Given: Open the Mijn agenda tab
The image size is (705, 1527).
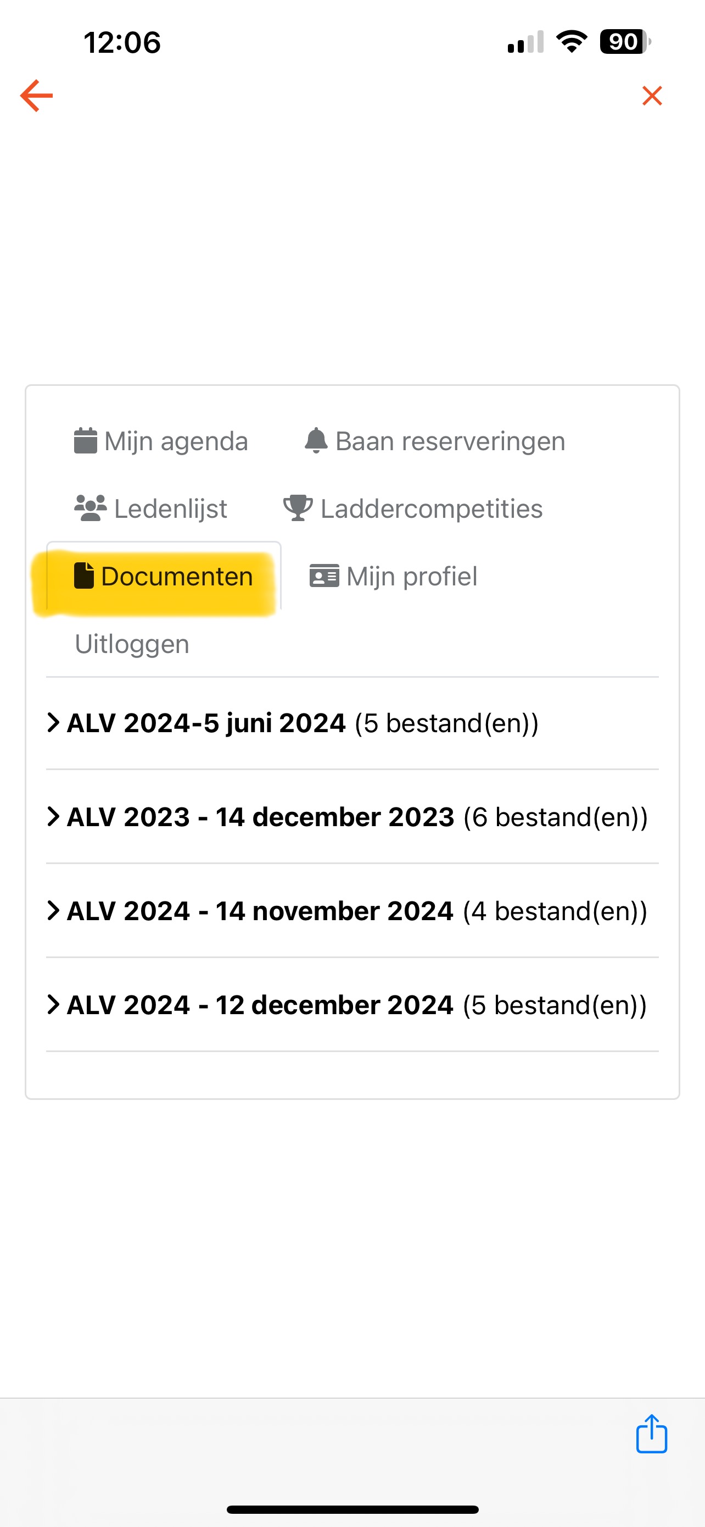Looking at the screenshot, I should tap(176, 441).
